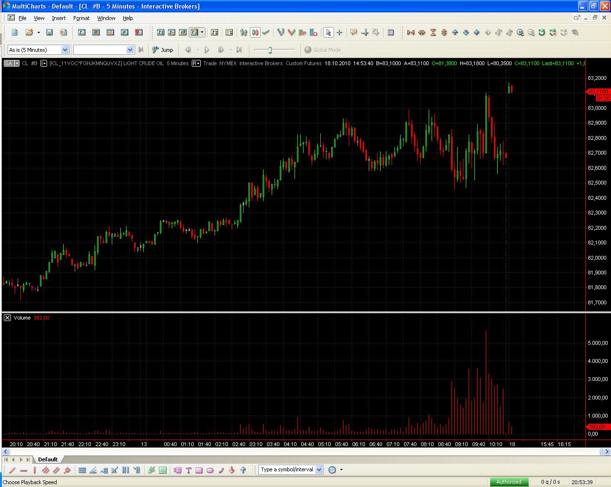Select the Vertical Line drawing tool

(x=34, y=470)
